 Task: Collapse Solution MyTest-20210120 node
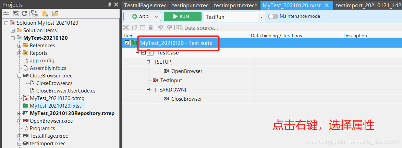click(x=6, y=23)
